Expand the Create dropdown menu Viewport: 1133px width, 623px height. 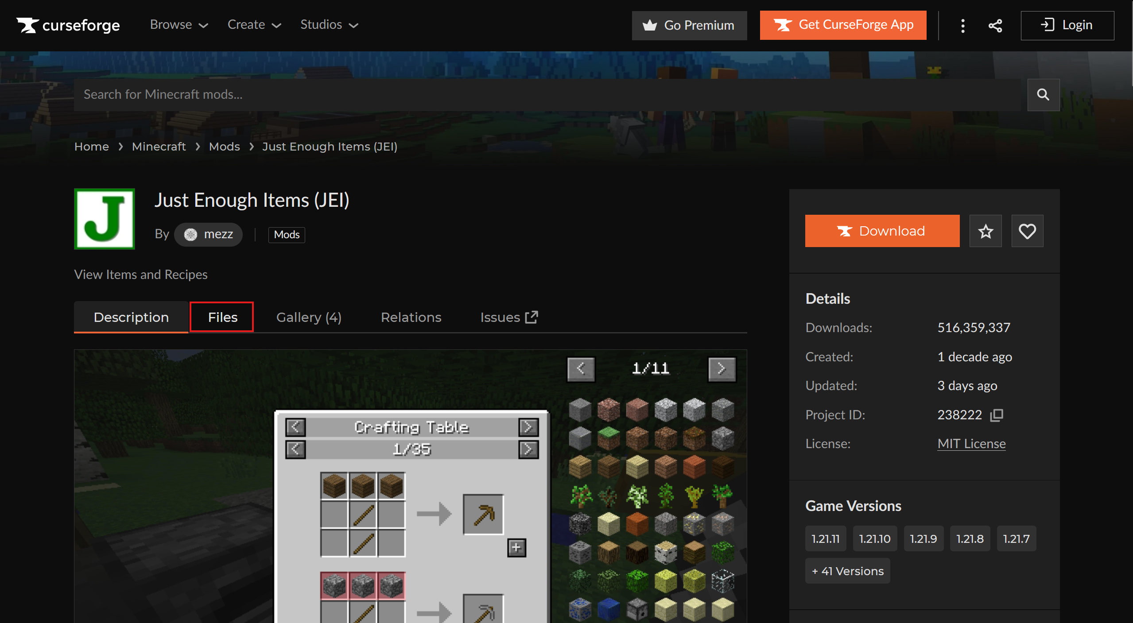tap(254, 25)
